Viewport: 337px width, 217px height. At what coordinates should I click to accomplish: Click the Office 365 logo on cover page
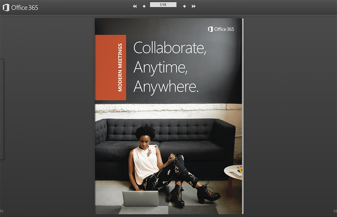pyautogui.click(x=221, y=29)
